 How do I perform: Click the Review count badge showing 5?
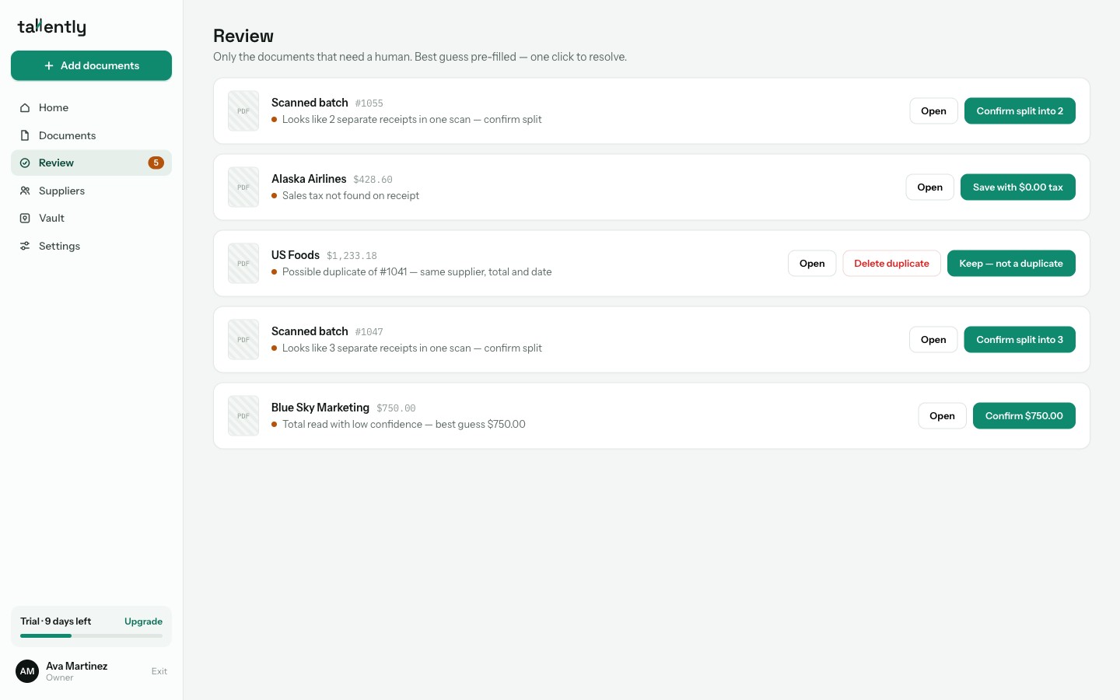click(156, 163)
